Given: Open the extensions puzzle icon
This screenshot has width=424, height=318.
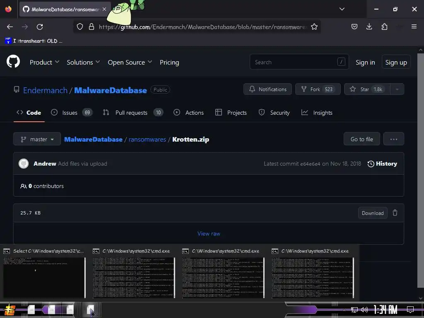Looking at the screenshot, I should coord(384,26).
